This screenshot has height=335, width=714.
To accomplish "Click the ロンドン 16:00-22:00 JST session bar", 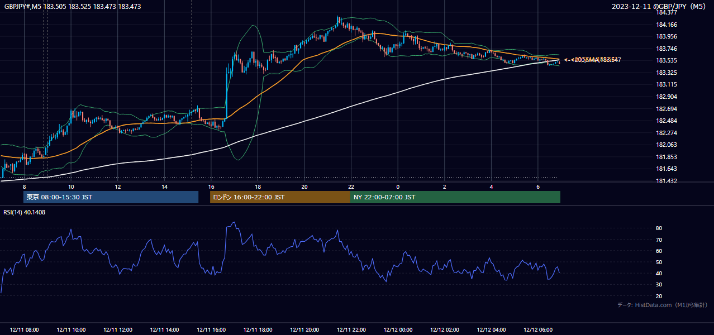I will click(x=280, y=197).
